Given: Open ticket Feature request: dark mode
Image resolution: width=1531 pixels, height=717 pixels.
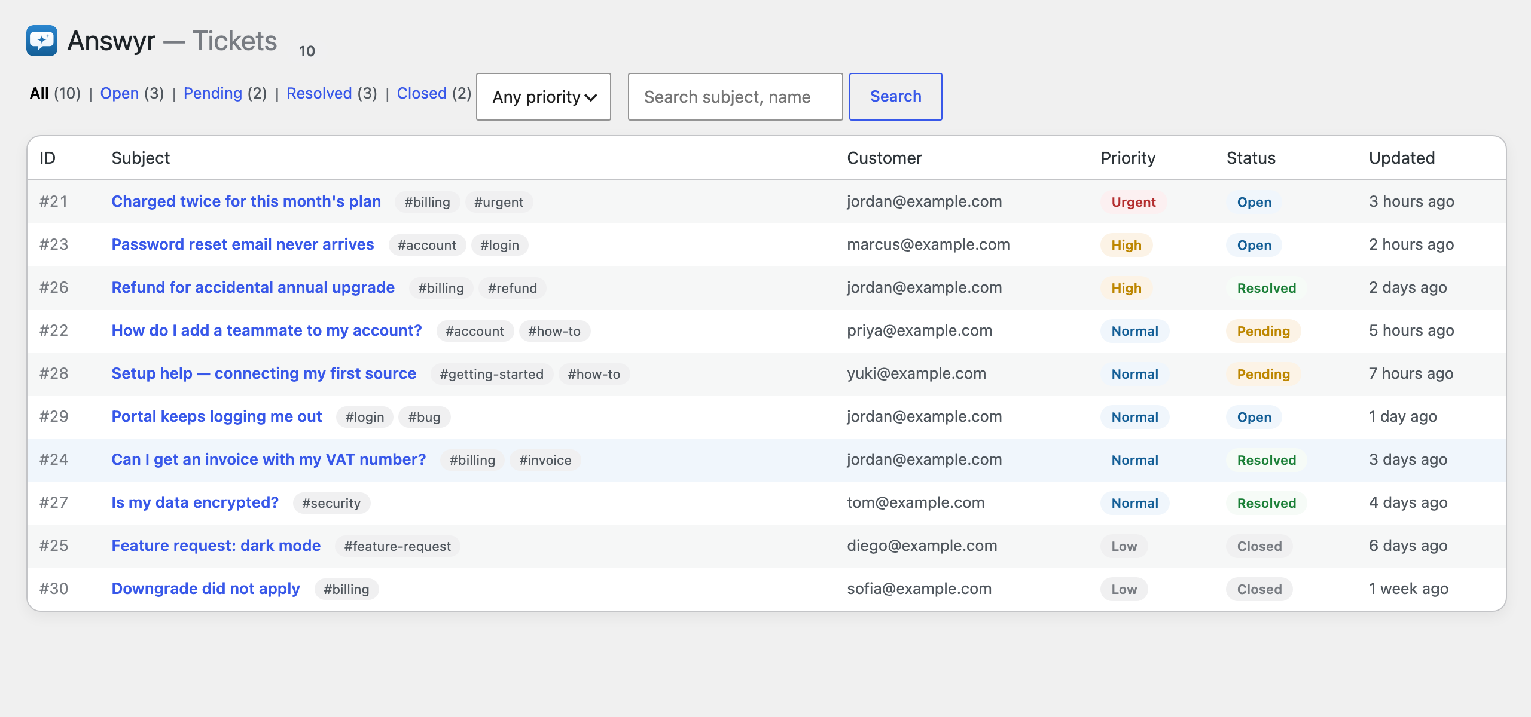Looking at the screenshot, I should click(215, 546).
